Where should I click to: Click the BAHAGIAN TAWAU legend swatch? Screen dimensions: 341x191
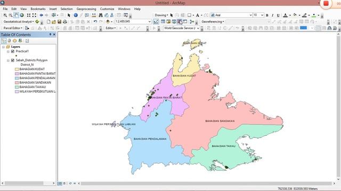17,87
